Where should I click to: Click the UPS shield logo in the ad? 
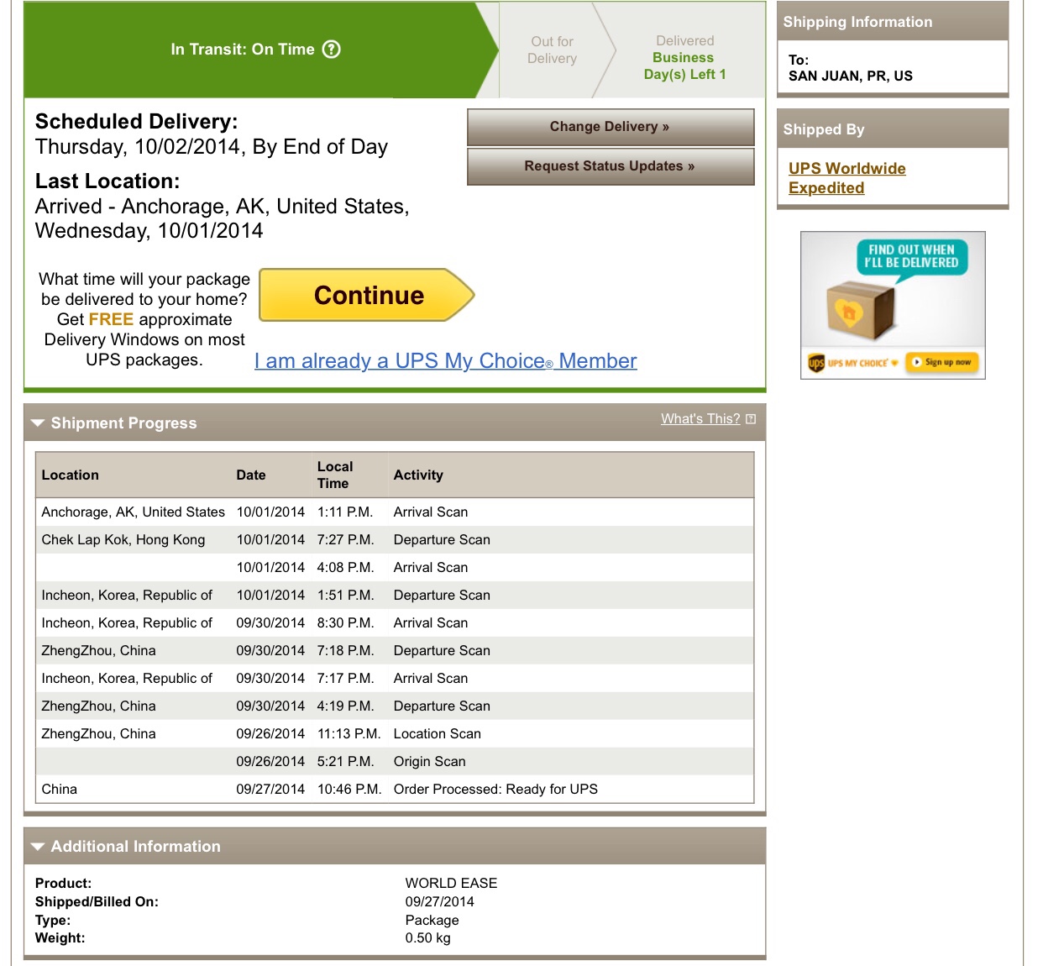[x=815, y=363]
